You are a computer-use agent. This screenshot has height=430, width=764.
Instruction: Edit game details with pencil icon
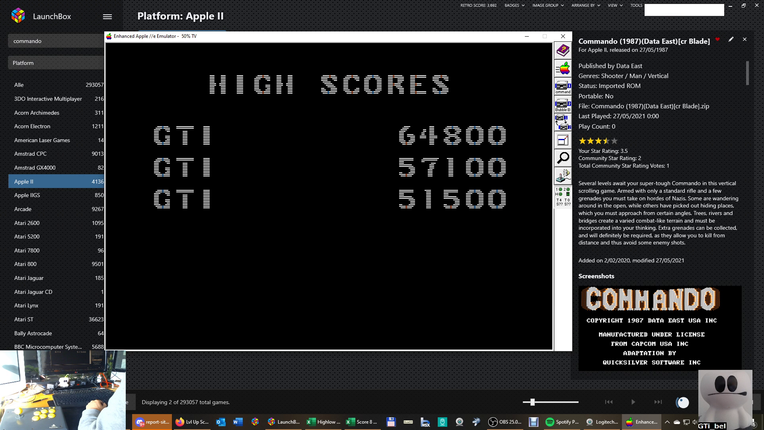[731, 39]
